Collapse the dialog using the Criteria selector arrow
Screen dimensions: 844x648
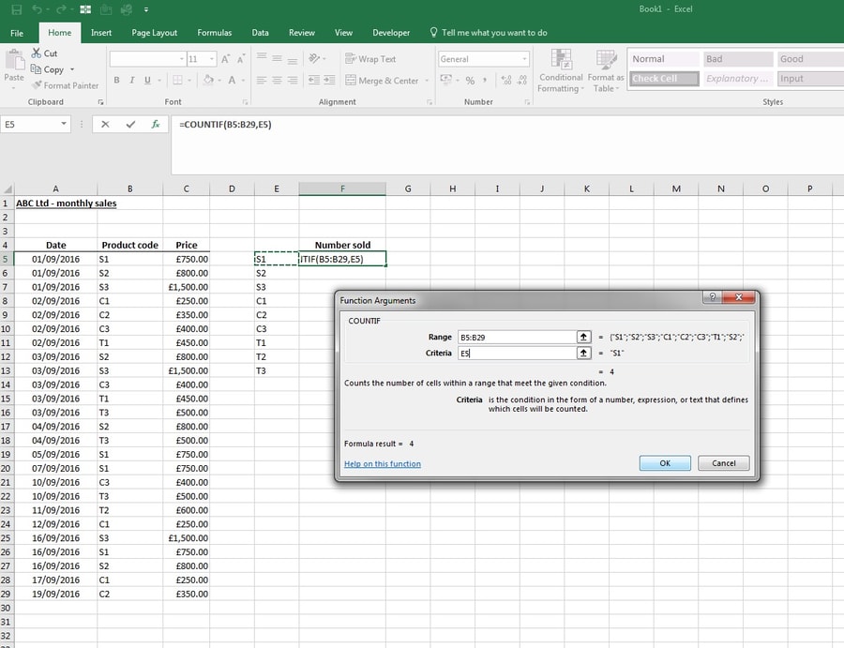tap(583, 353)
